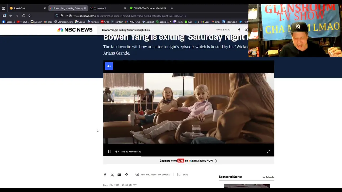Toggle the muted volume icon in player controls
This screenshot has height=192, width=342.
[117, 151]
